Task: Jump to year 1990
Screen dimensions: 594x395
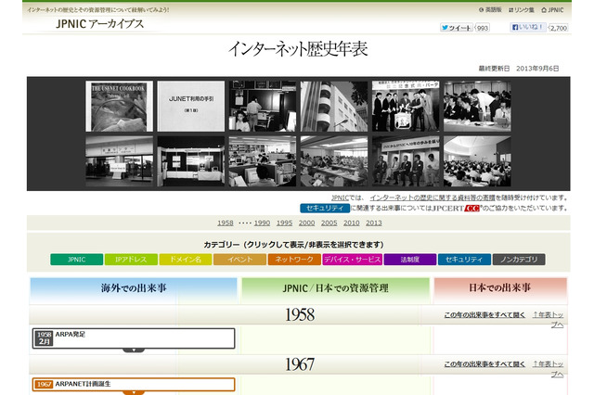Action: (262, 223)
